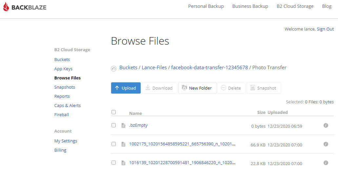Click the file icon for .bzEmpty
This screenshot has height=171, width=338.
pos(123,125)
